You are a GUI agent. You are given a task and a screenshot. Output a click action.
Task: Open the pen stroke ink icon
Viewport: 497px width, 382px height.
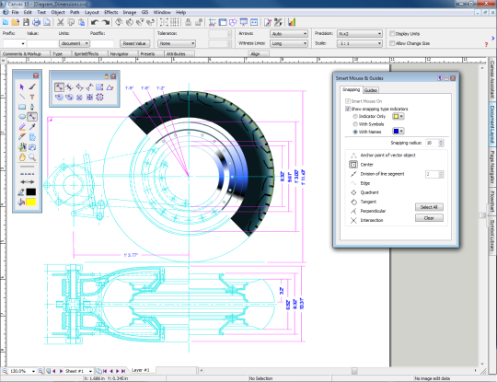coord(21,191)
